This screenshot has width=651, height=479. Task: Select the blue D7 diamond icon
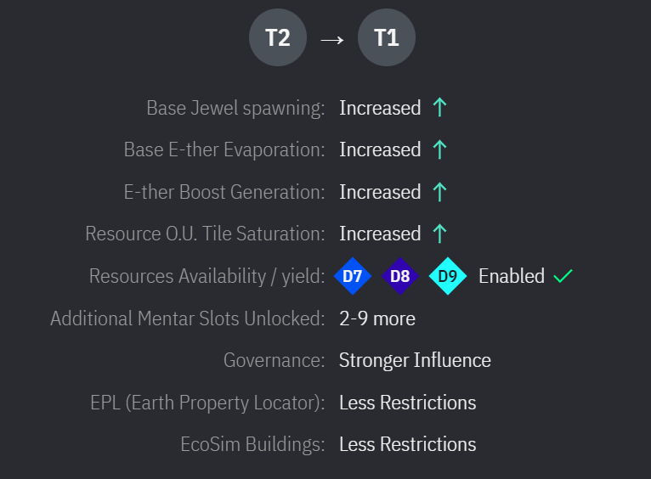353,276
